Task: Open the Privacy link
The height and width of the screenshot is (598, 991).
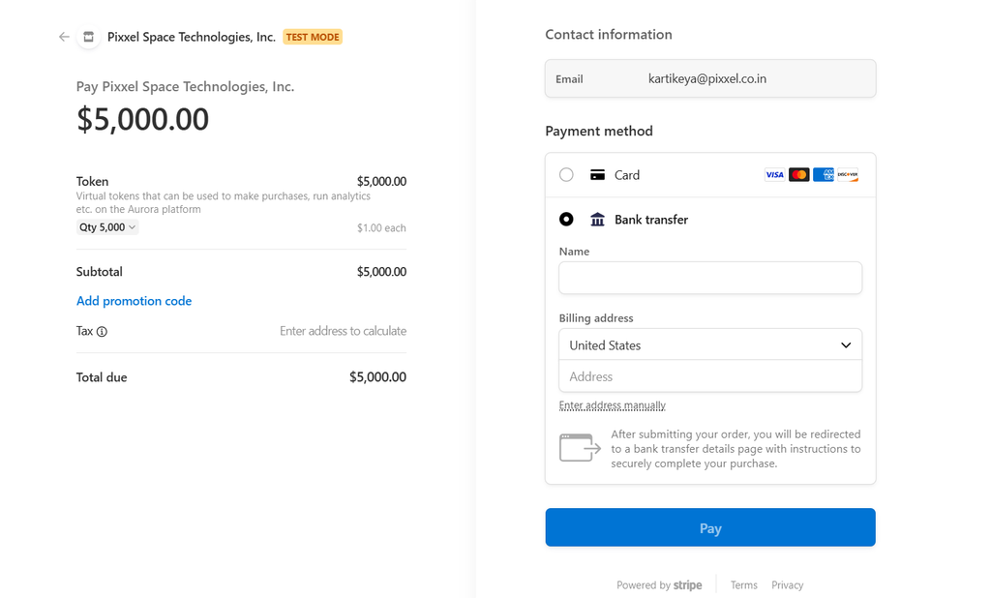Action: pyautogui.click(x=788, y=585)
